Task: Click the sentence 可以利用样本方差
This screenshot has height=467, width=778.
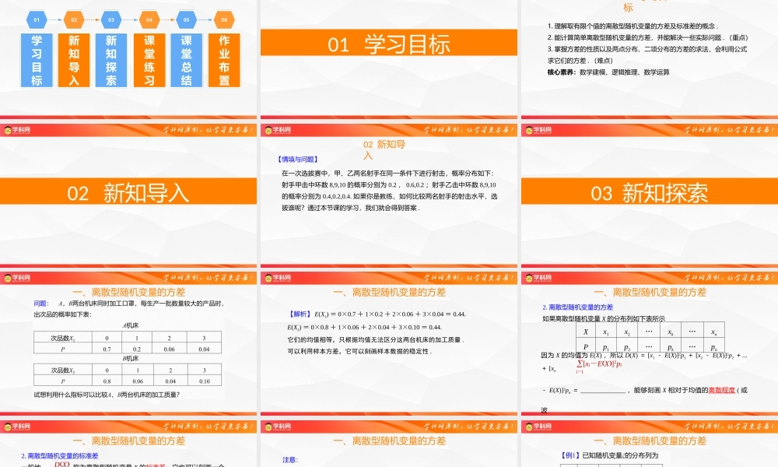Action: 360,351
